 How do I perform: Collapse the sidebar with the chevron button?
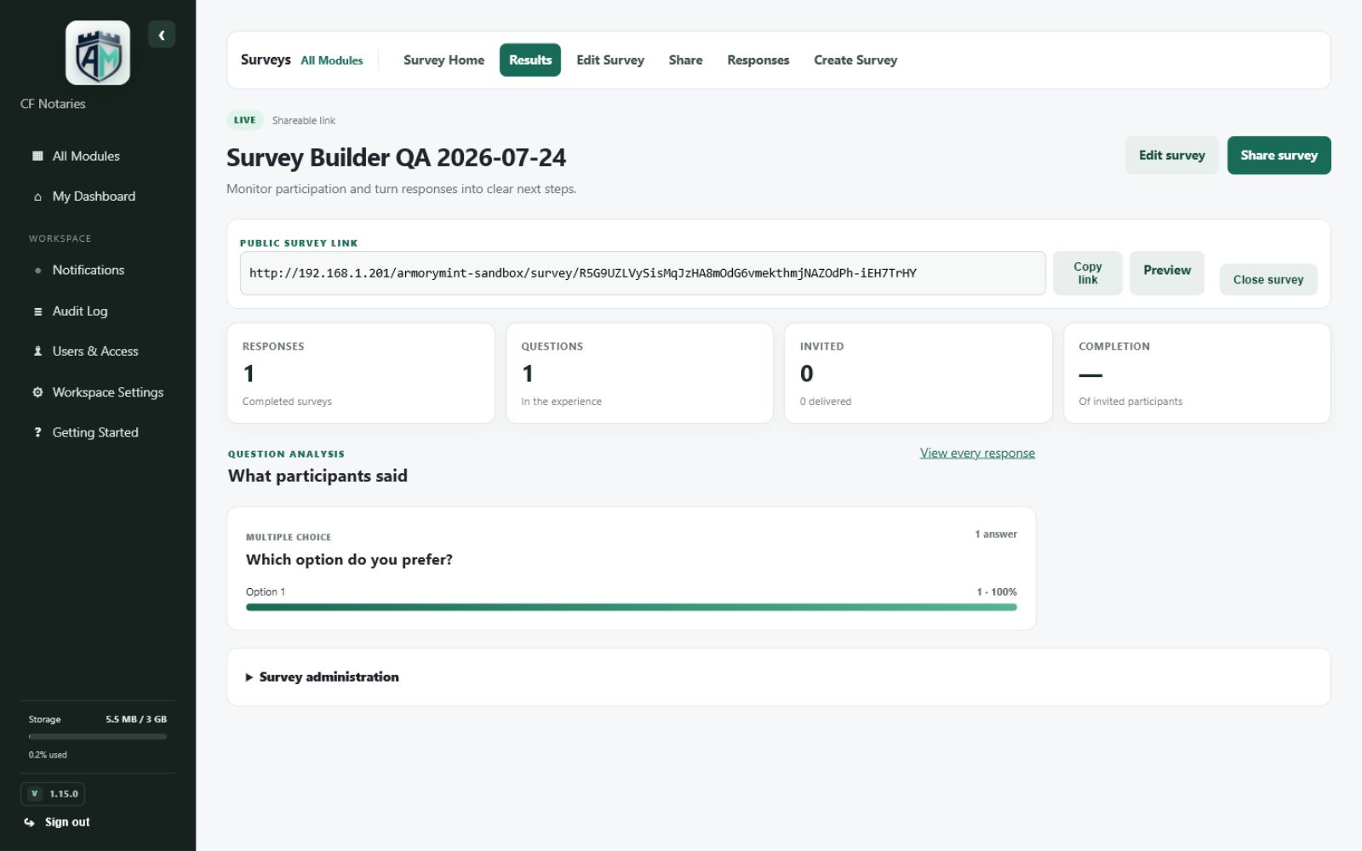pos(162,35)
